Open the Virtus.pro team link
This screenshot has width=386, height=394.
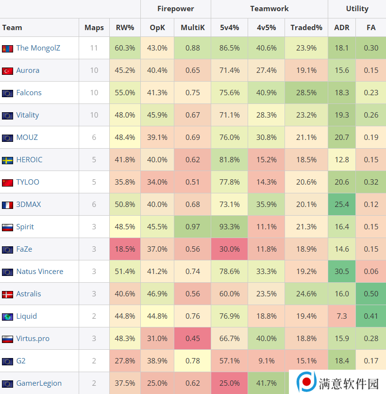33,339
